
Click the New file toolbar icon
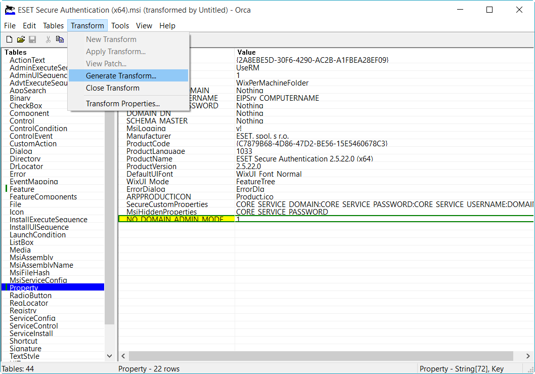(9, 39)
